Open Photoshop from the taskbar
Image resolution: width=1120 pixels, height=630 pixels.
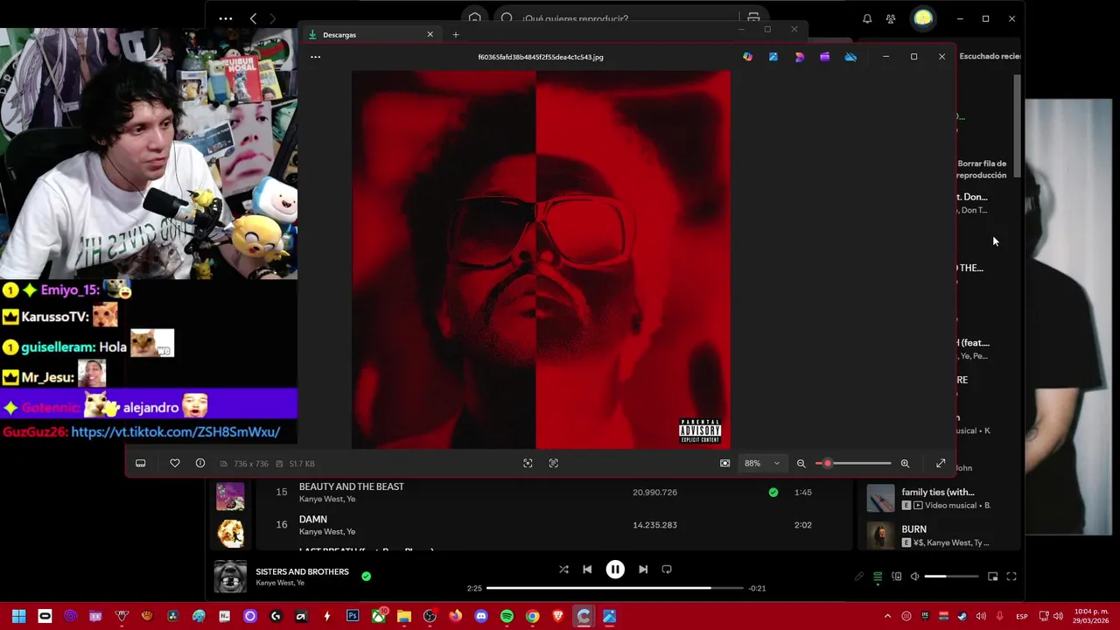353,616
